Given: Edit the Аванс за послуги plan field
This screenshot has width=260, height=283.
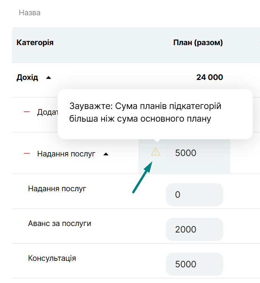Looking at the screenshot, I should tap(194, 229).
